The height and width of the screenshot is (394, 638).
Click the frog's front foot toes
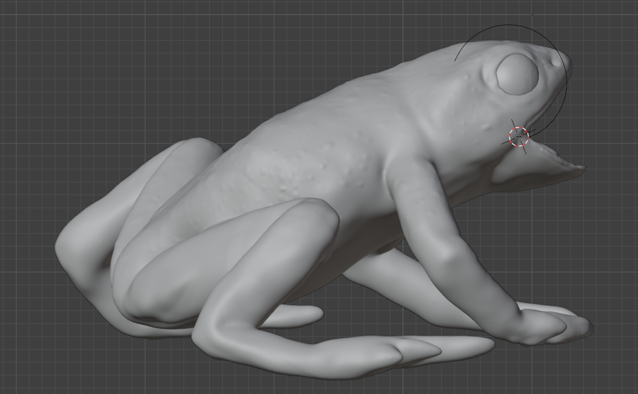(x=556, y=325)
